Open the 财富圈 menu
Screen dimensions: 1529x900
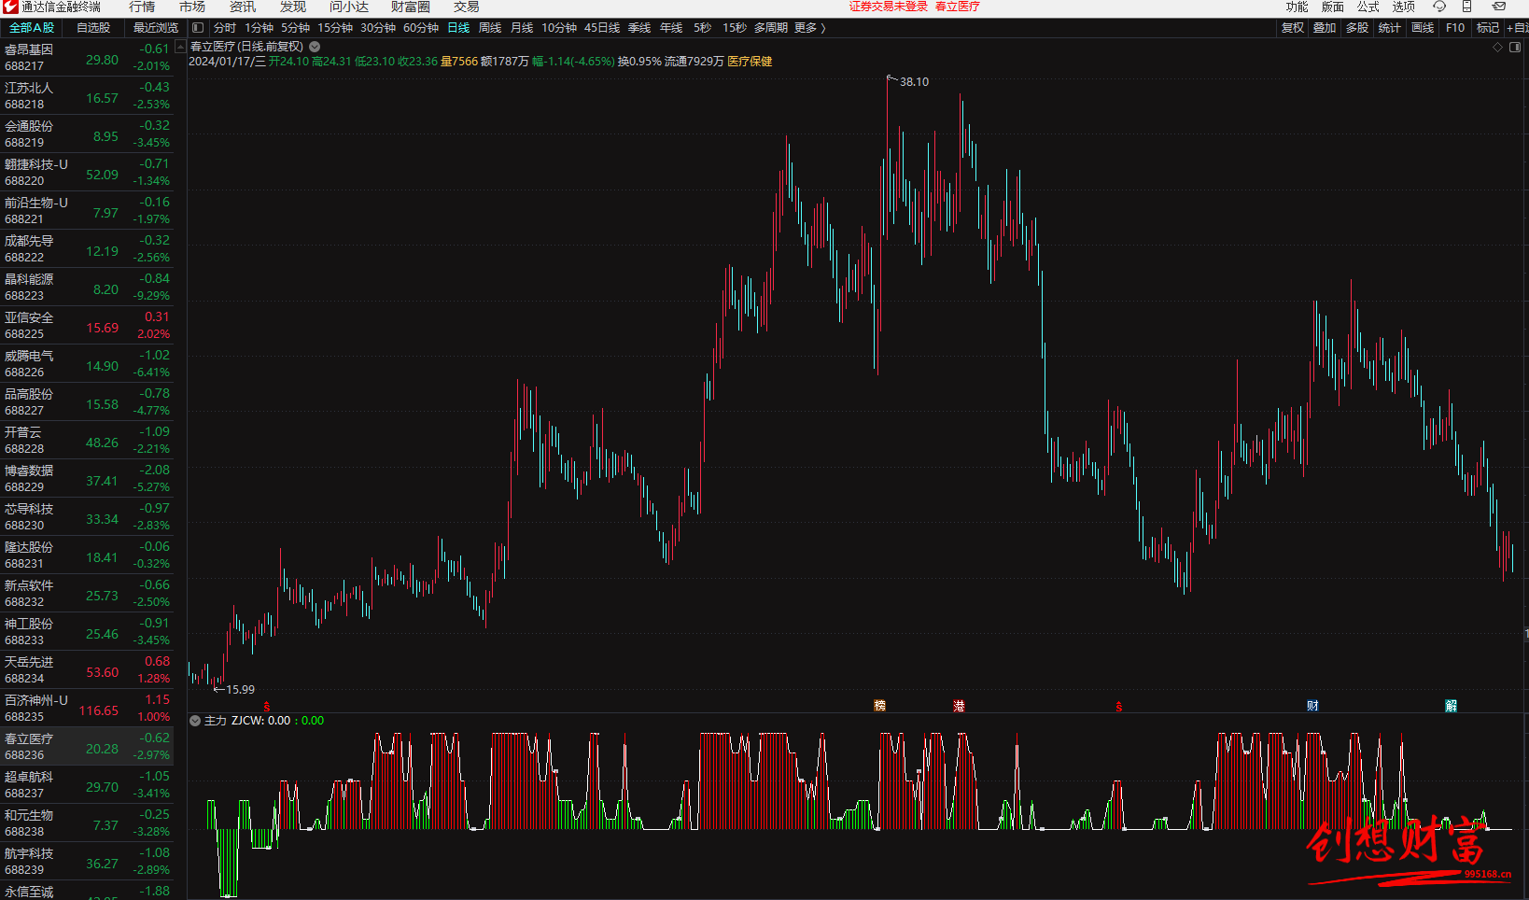(x=411, y=7)
